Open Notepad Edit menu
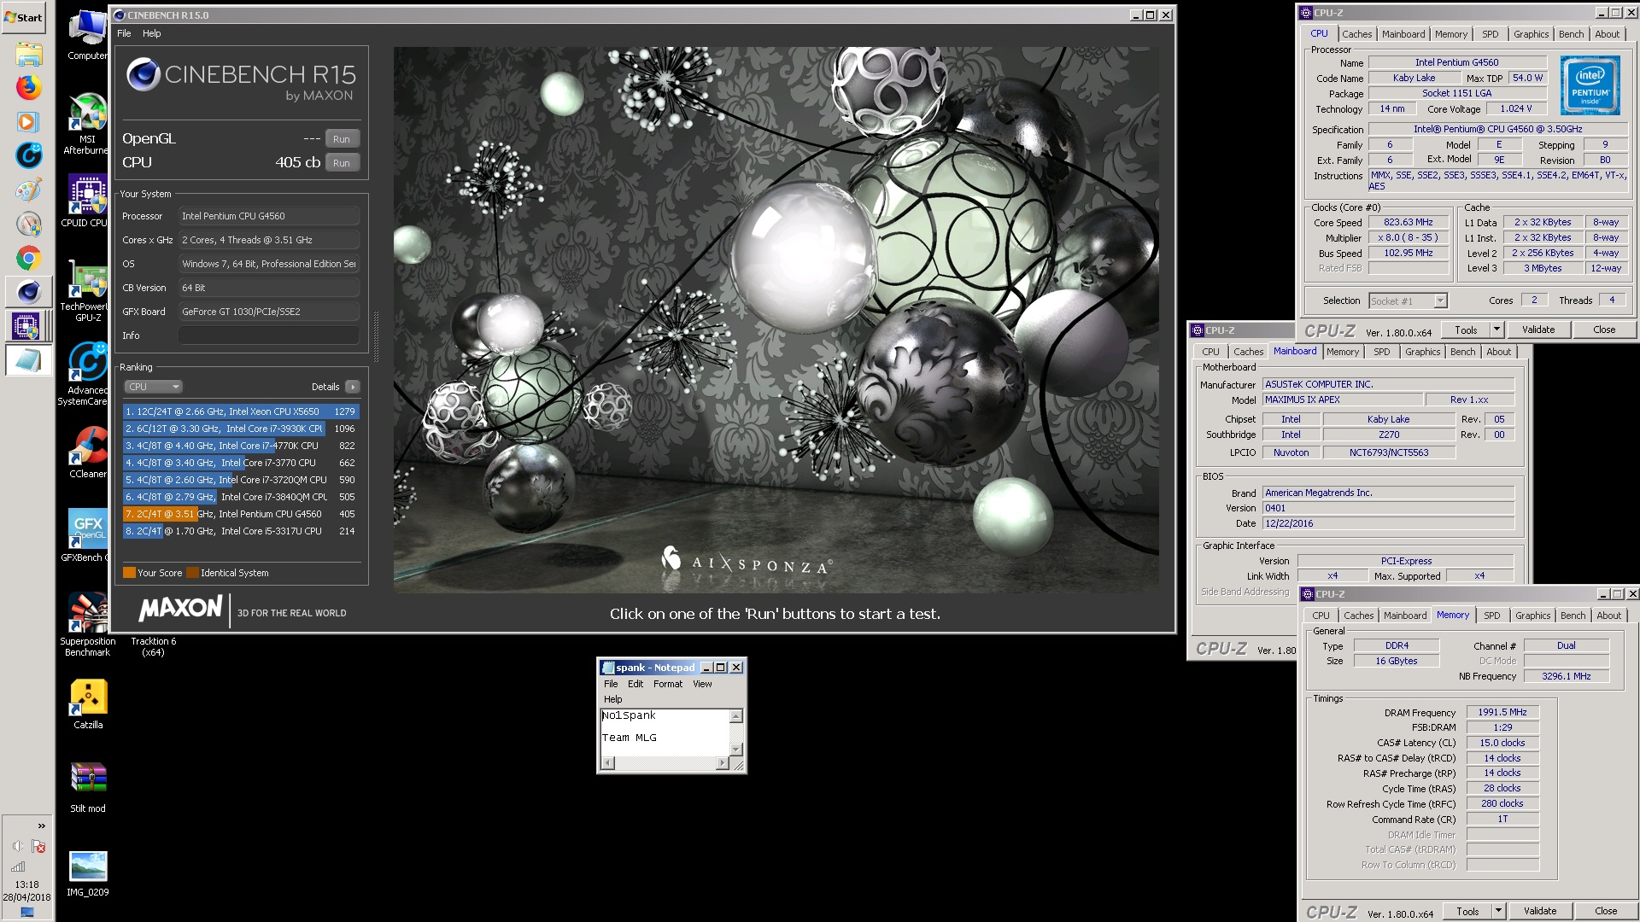1640x922 pixels. [x=635, y=684]
